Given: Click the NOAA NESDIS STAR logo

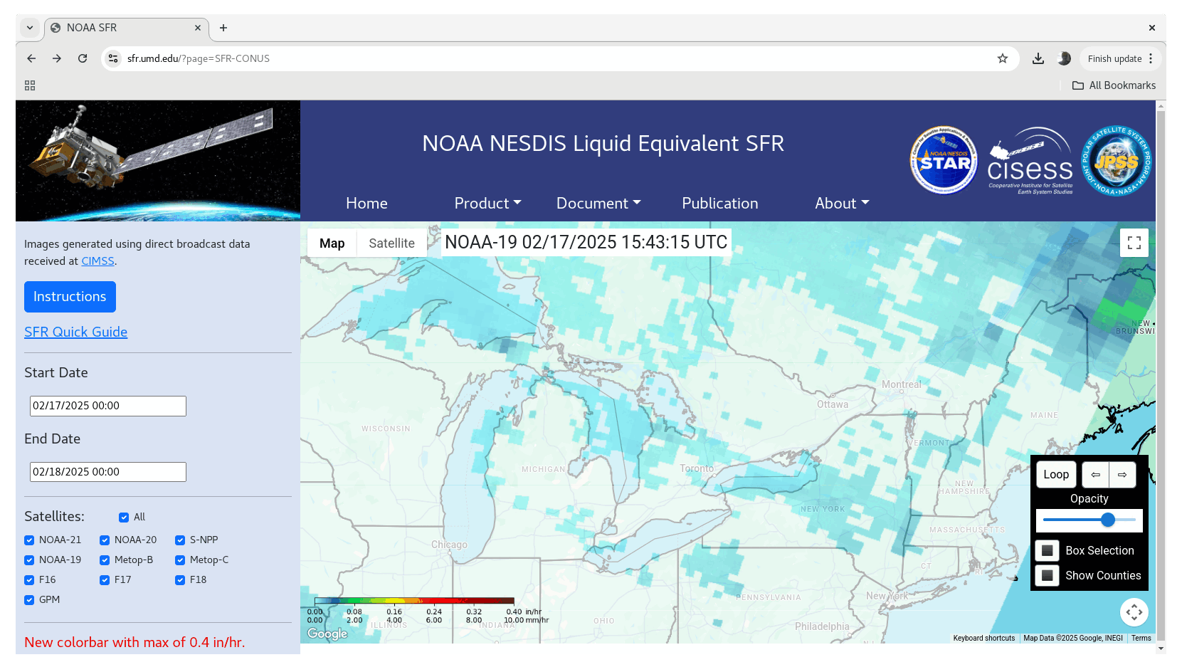Looking at the screenshot, I should coord(944,160).
